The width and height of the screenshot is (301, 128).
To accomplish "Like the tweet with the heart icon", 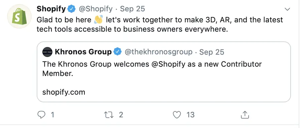I will tap(177, 115).
